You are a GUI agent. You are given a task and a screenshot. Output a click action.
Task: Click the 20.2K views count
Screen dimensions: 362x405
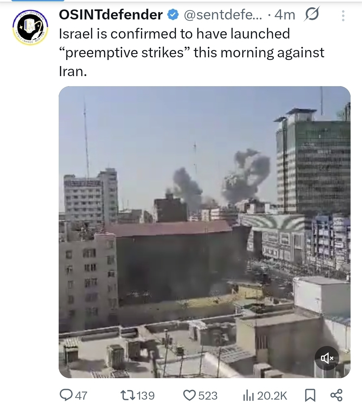(272, 396)
